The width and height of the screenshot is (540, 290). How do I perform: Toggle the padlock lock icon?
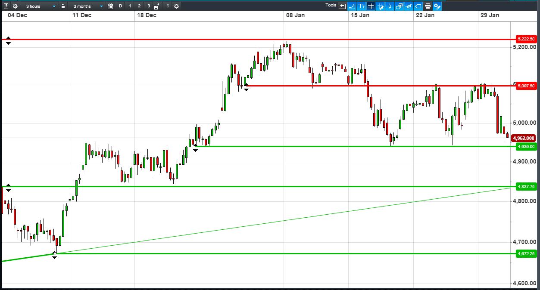pyautogui.click(x=63, y=6)
